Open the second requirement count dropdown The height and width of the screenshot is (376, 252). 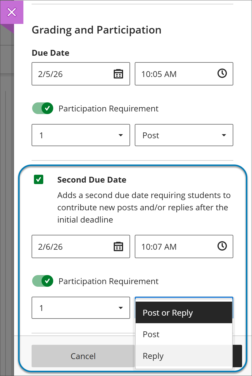pos(81,308)
